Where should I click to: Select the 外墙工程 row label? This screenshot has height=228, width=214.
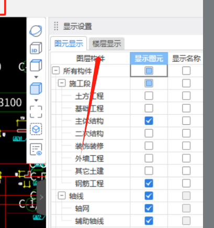(89, 159)
